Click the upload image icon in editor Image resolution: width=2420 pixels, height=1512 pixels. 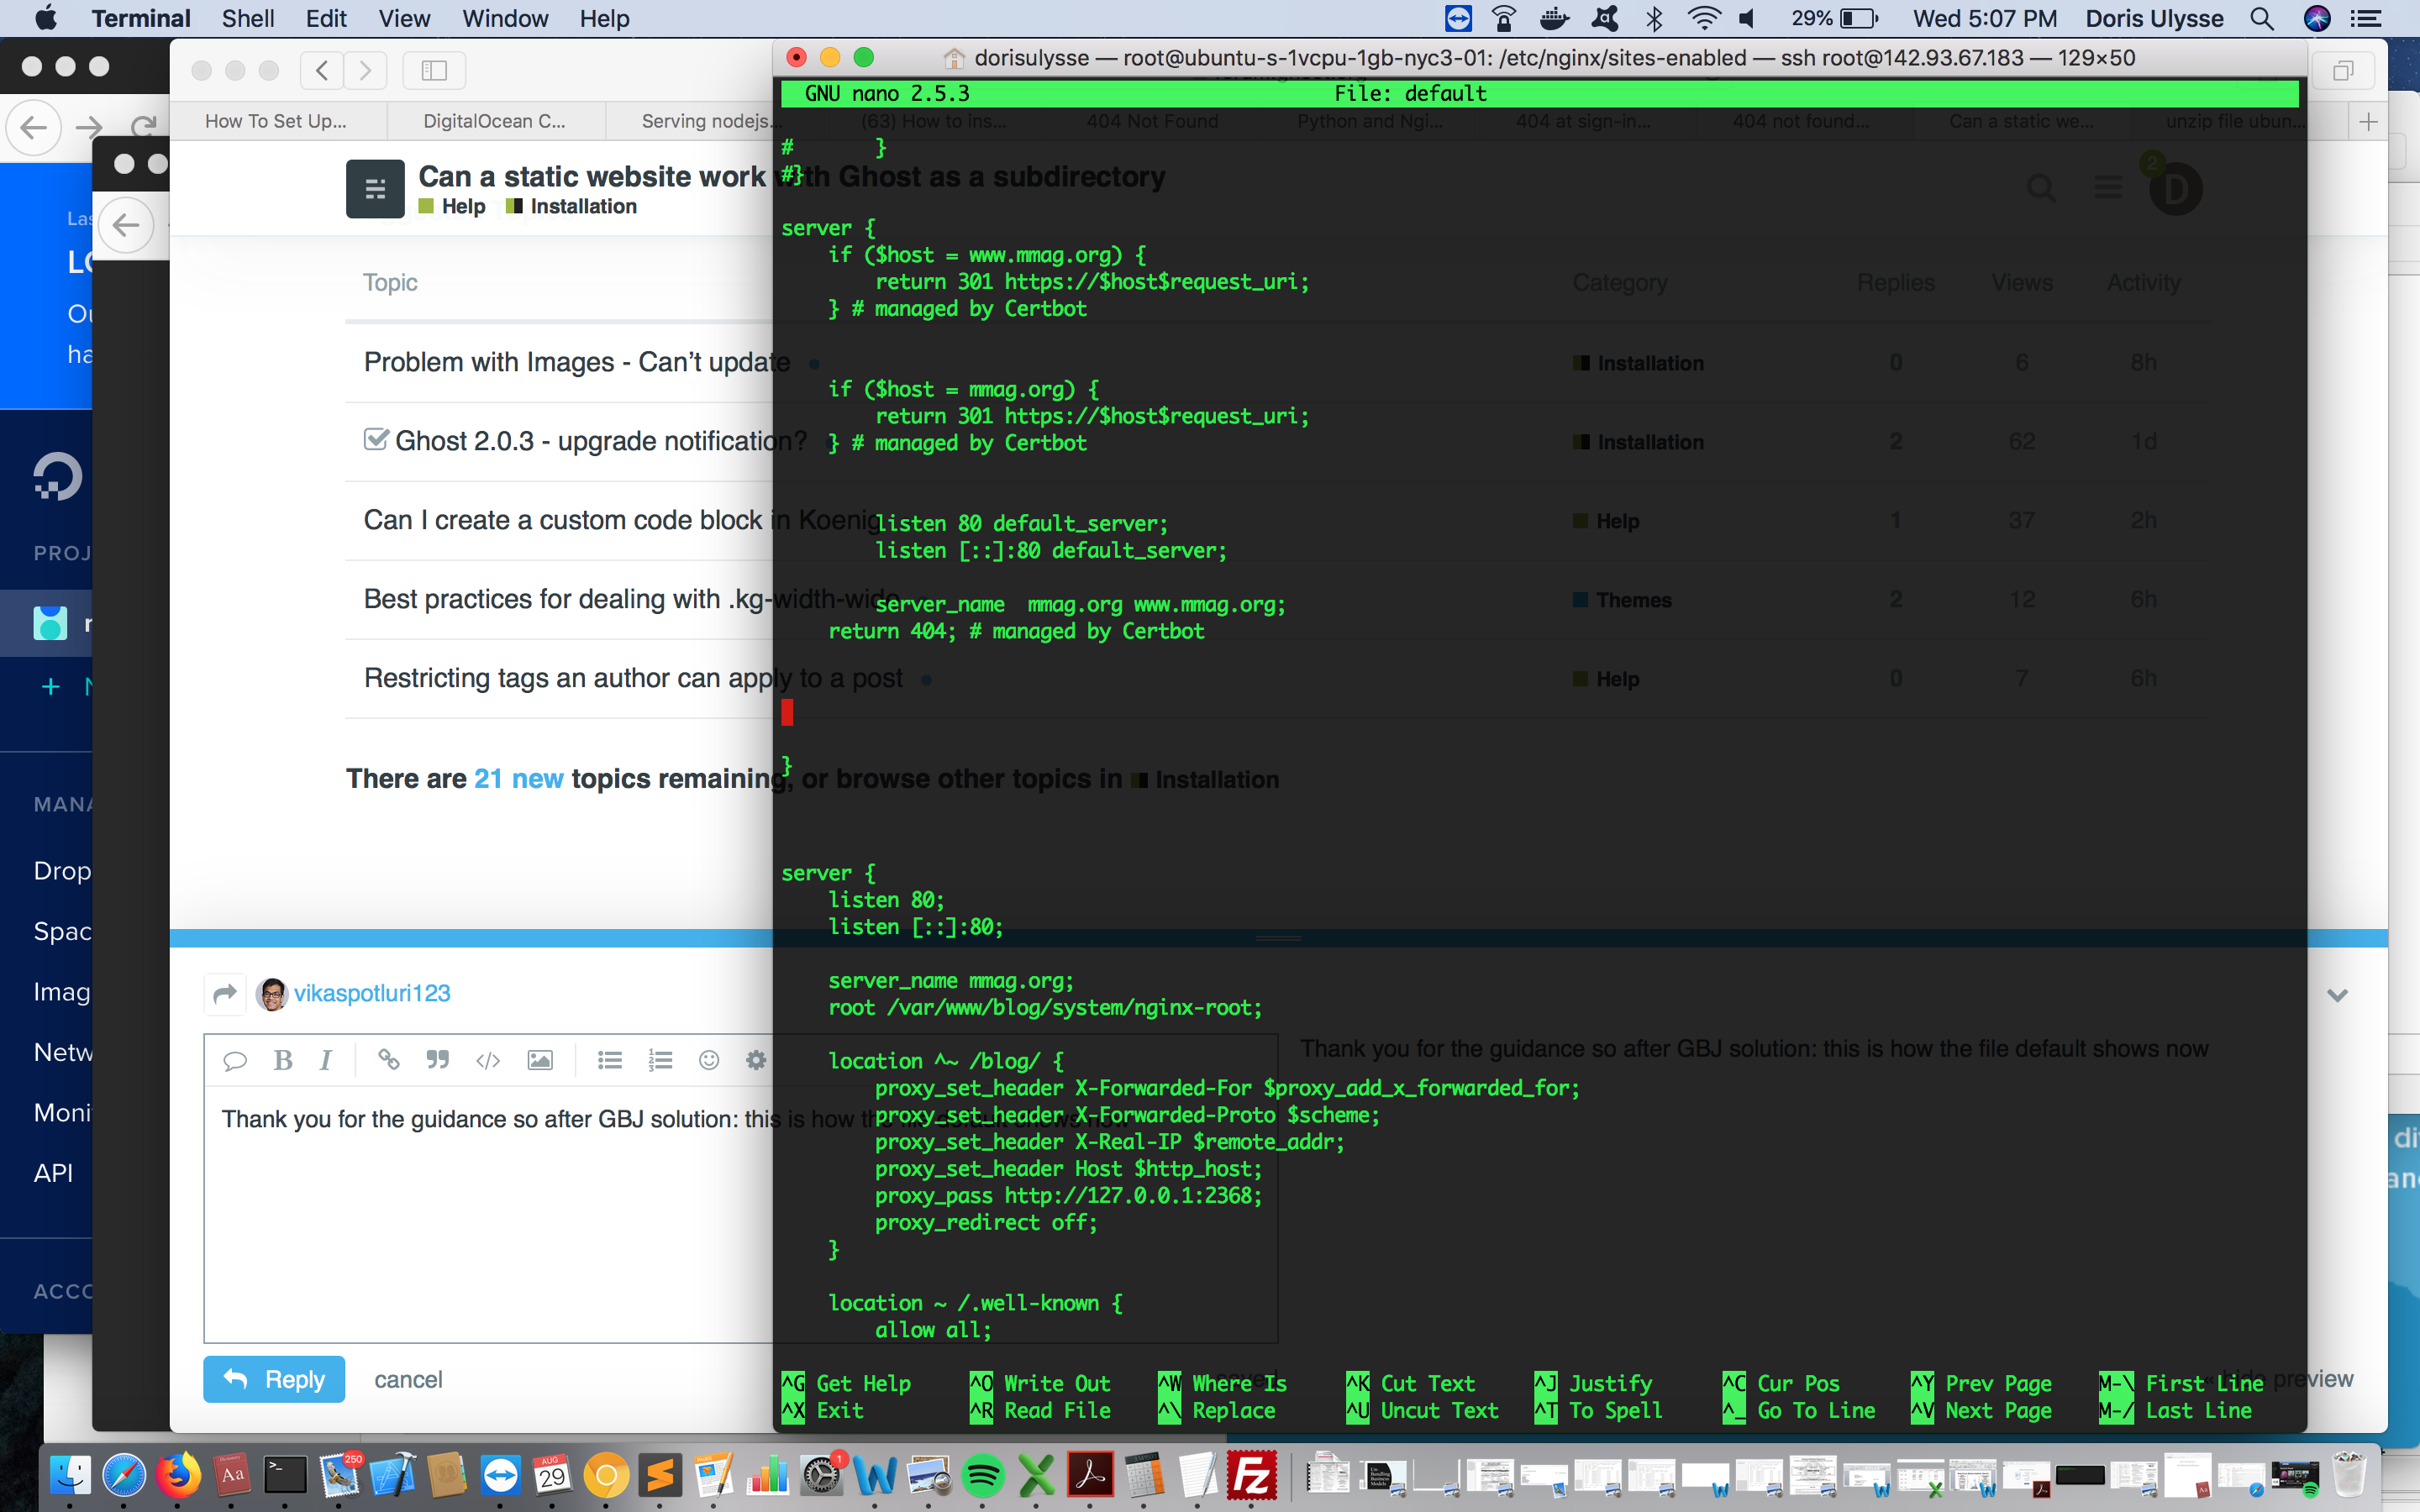pyautogui.click(x=540, y=1060)
